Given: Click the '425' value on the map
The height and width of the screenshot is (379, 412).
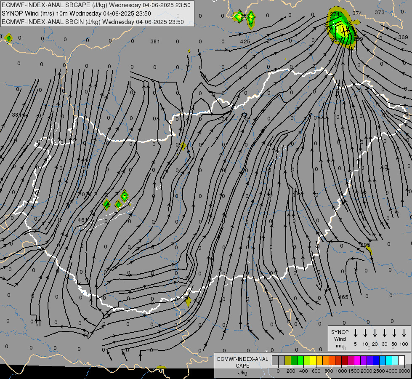Looking at the screenshot, I should [245, 42].
